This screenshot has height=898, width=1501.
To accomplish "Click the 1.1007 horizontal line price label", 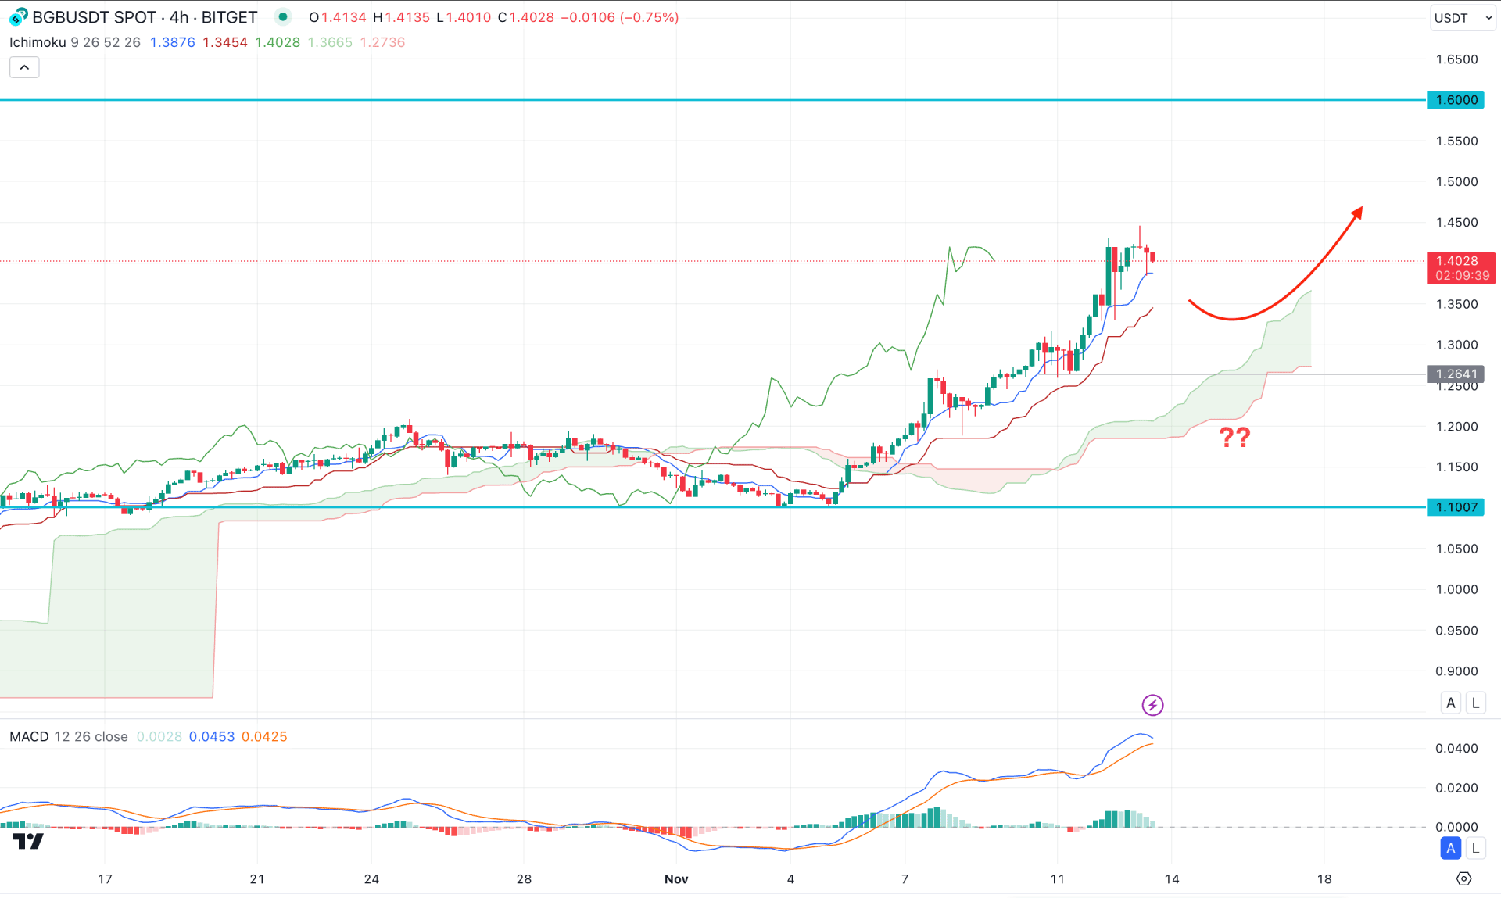I will (1456, 507).
